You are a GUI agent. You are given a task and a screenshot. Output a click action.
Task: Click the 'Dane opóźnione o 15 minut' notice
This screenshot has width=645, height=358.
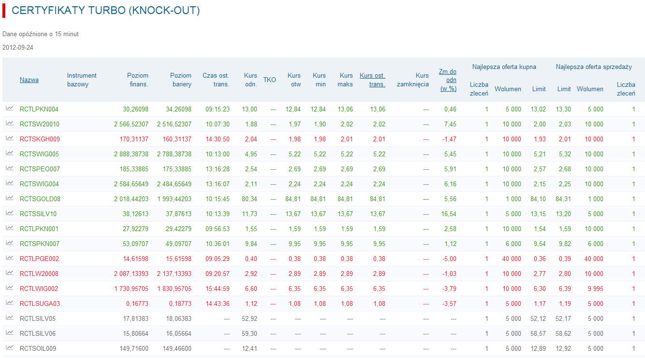tap(41, 34)
